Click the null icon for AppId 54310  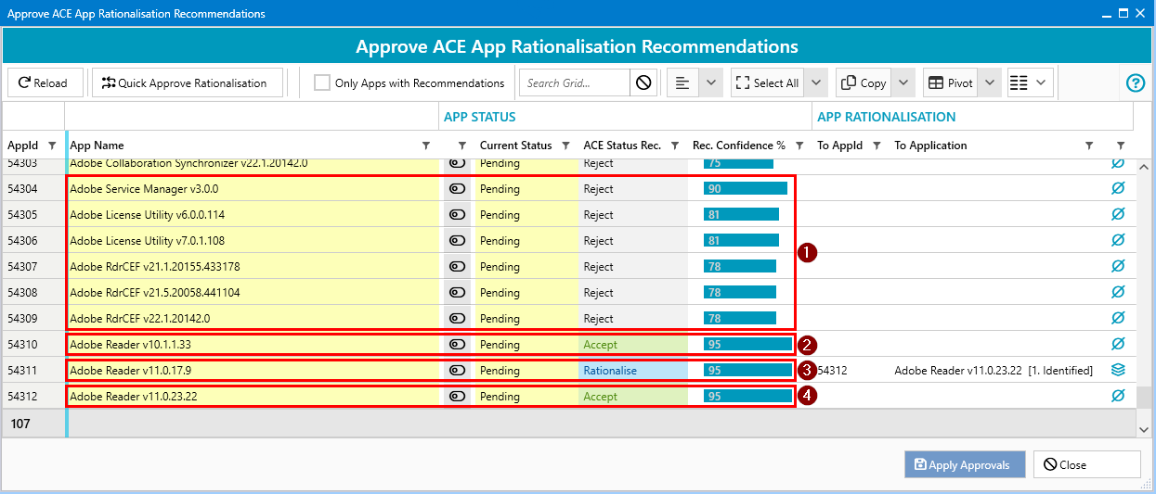(x=1118, y=344)
